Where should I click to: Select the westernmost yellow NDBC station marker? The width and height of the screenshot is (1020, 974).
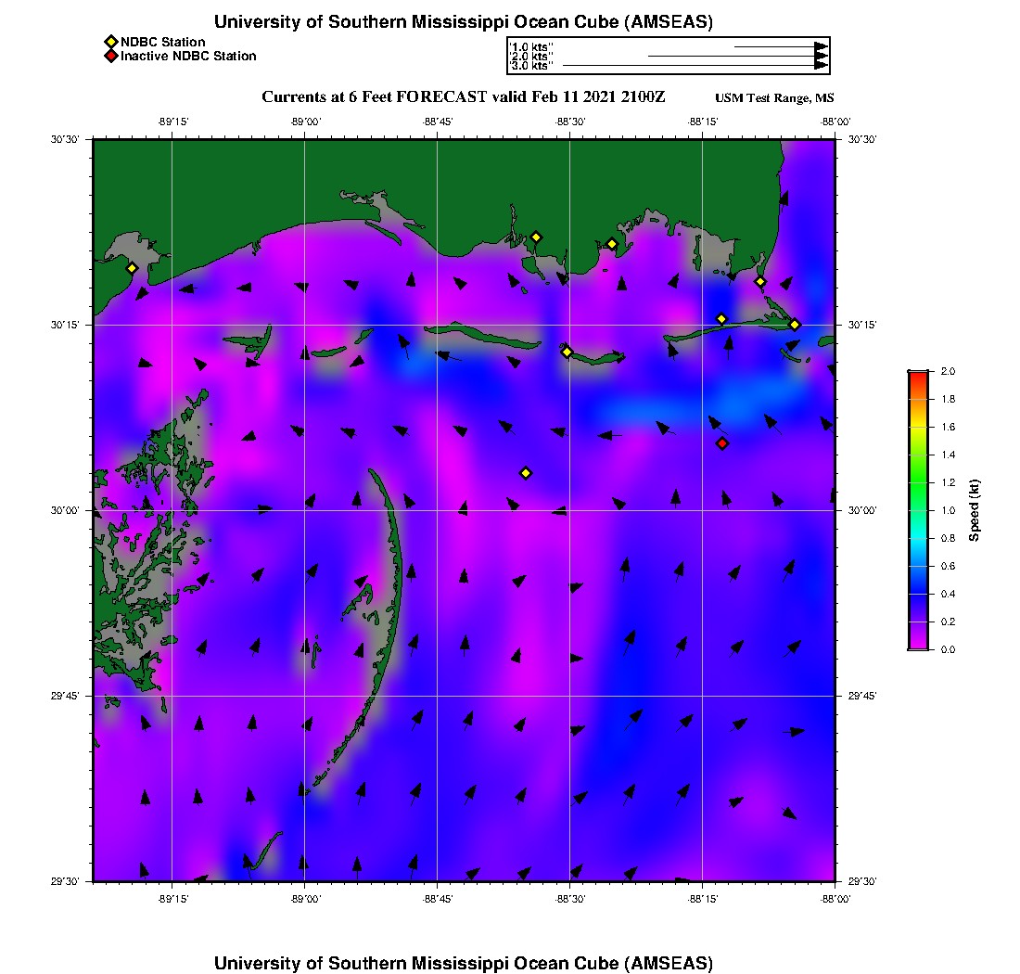[x=133, y=268]
